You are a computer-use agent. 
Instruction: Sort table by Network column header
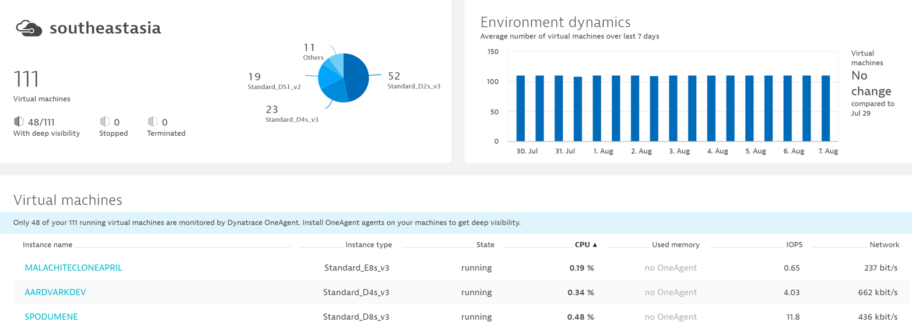(x=884, y=245)
